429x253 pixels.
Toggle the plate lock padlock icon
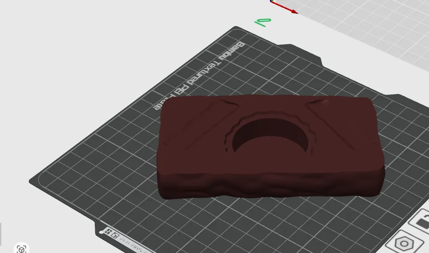pos(421,221)
